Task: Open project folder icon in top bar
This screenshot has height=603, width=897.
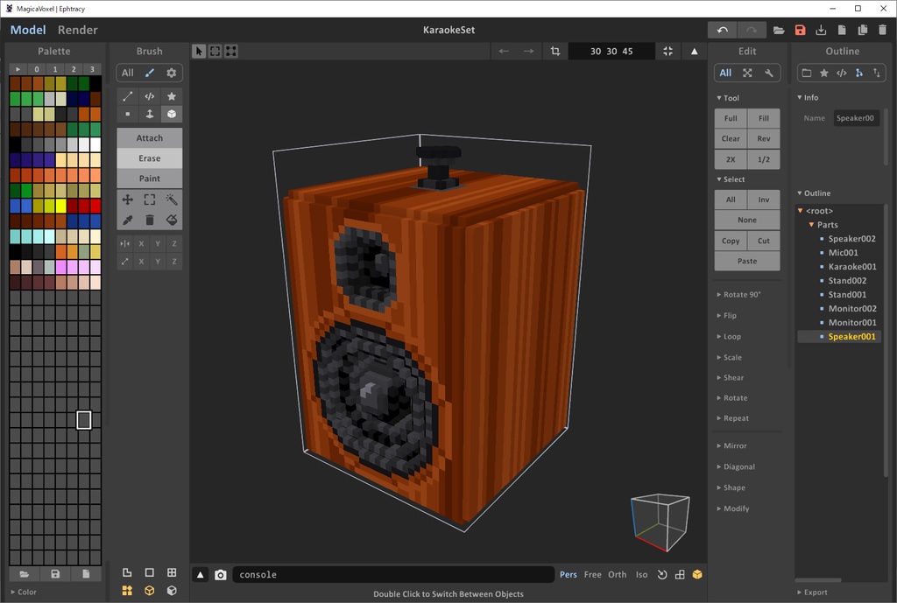Action: pos(779,30)
